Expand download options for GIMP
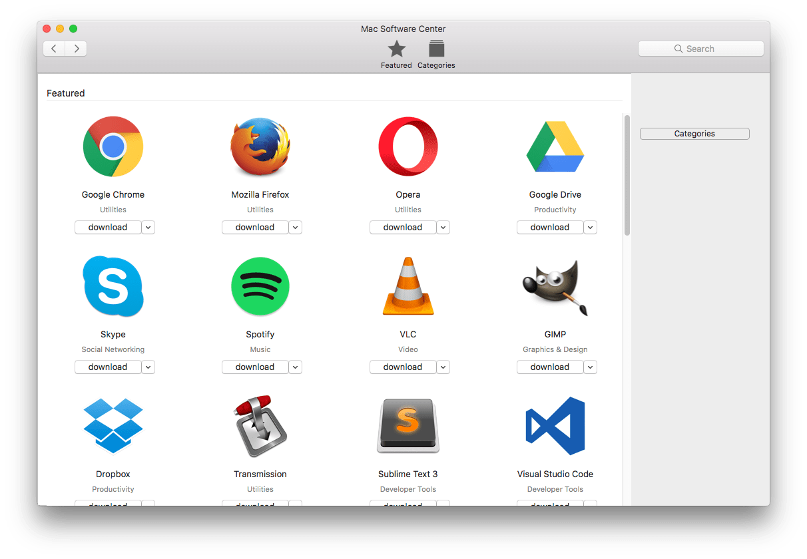This screenshot has width=807, height=559. (591, 367)
